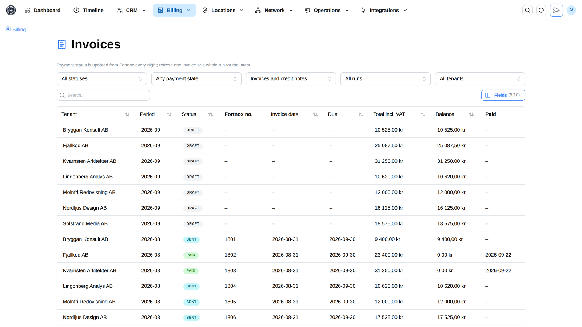Image resolution: width=582 pixels, height=327 pixels.
Task: Sort table by Due column arrows
Action: click(361, 114)
